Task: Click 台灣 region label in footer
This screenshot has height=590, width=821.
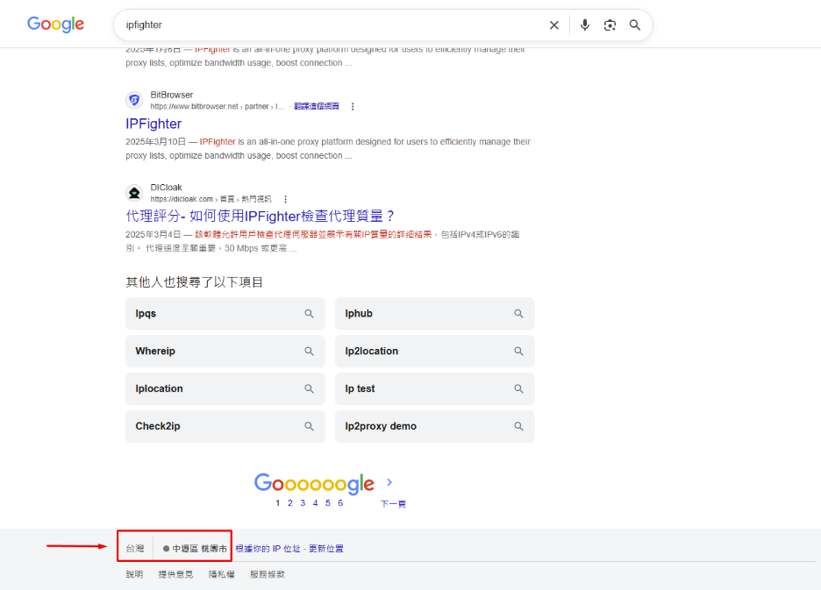Action: tap(135, 549)
